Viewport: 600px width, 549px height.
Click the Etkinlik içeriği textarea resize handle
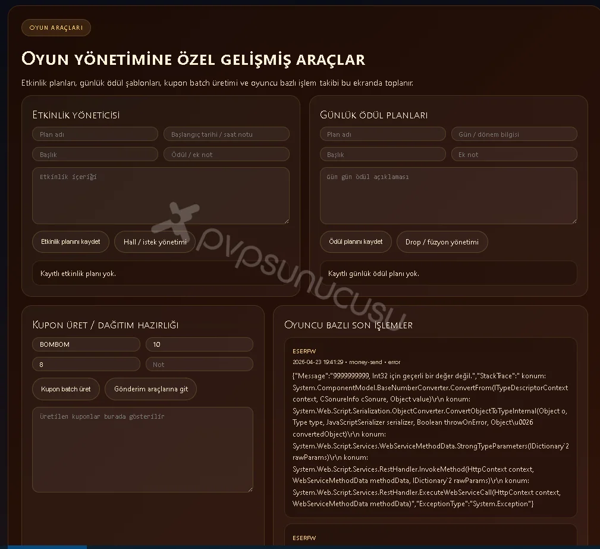pyautogui.click(x=287, y=221)
